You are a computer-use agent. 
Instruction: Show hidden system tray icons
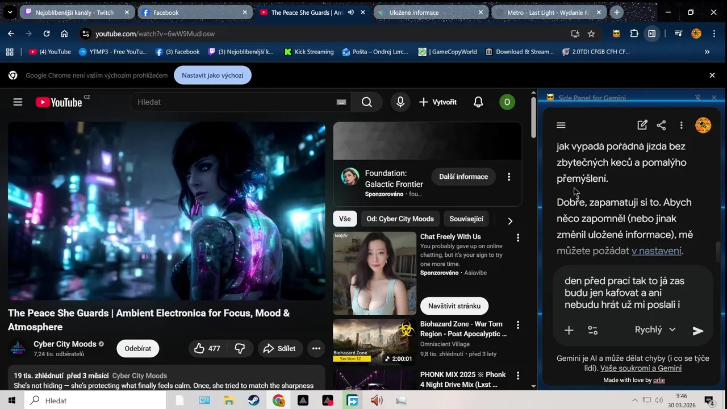tap(635, 400)
